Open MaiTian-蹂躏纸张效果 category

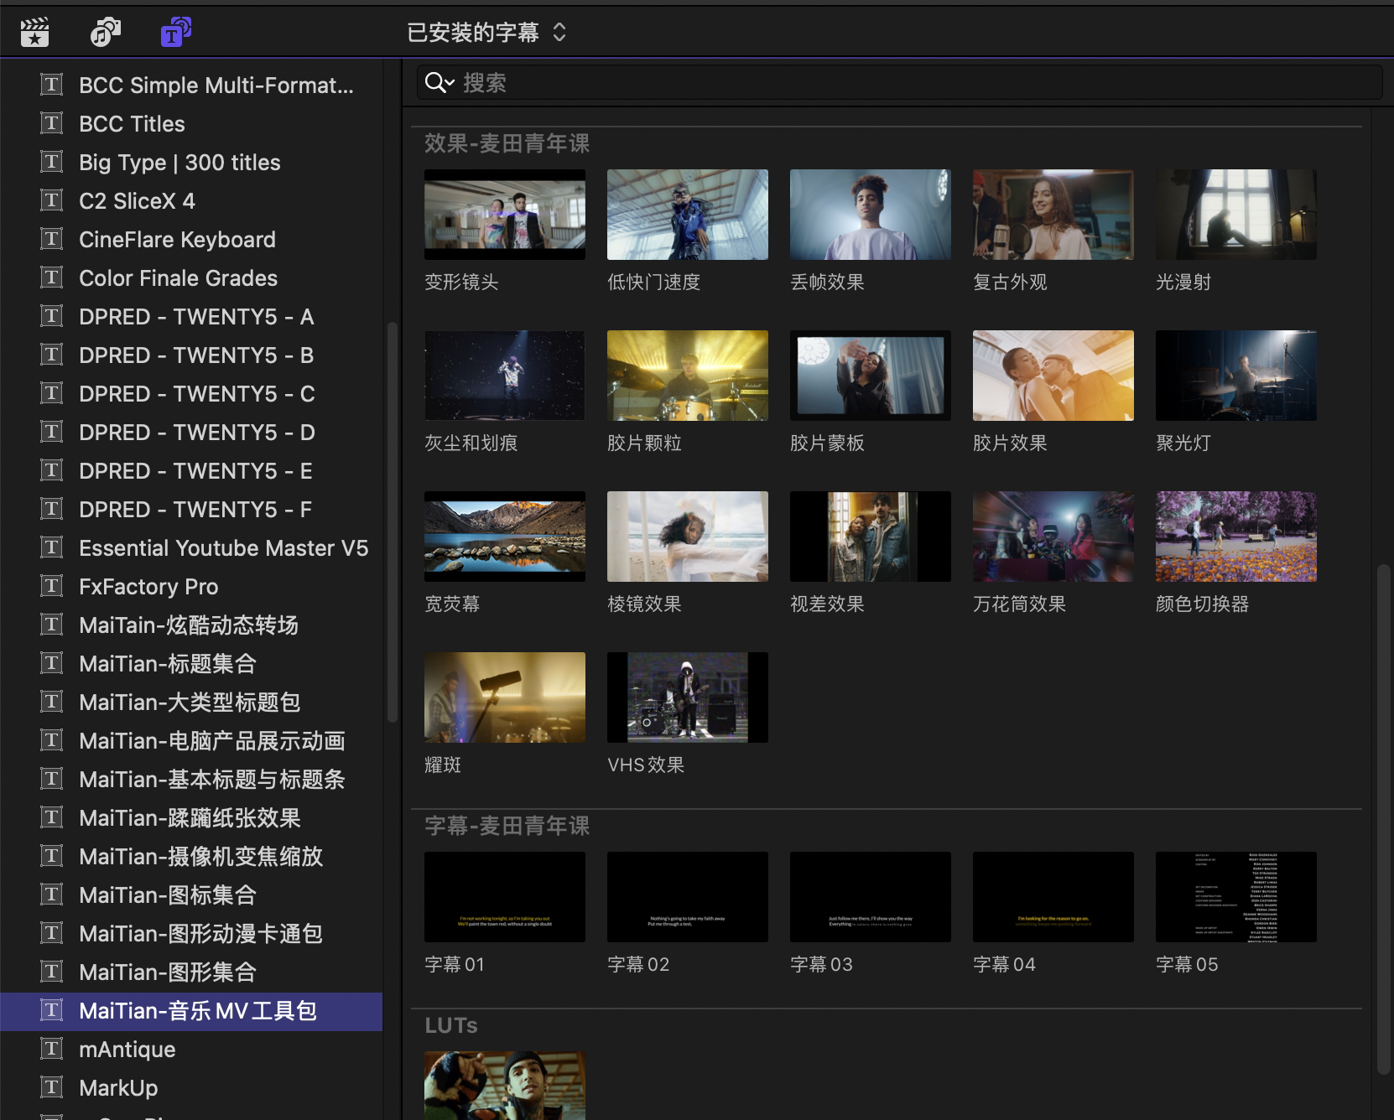(x=191, y=818)
